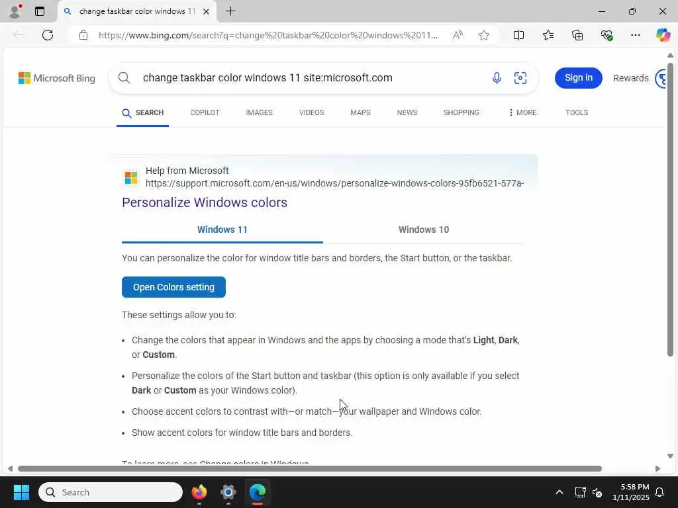This screenshot has height=508, width=678.
Task: Show hidden system tray icons
Action: pos(559,492)
